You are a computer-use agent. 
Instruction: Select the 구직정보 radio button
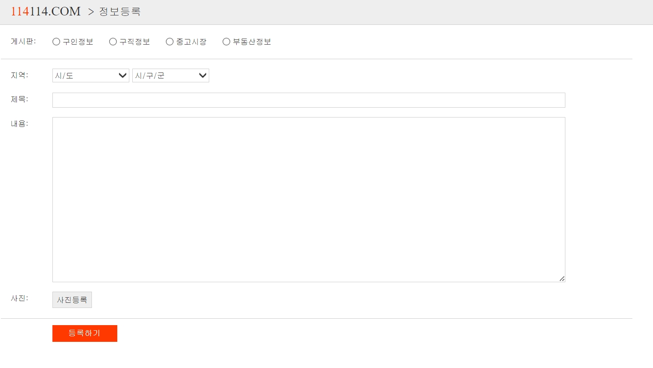click(x=113, y=42)
